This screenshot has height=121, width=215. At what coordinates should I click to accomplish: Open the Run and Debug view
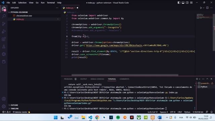coord(4,31)
